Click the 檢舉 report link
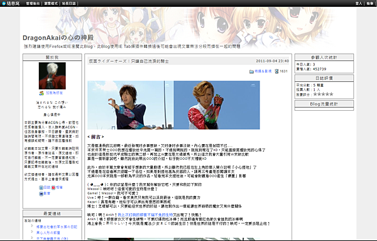 (370, 3)
